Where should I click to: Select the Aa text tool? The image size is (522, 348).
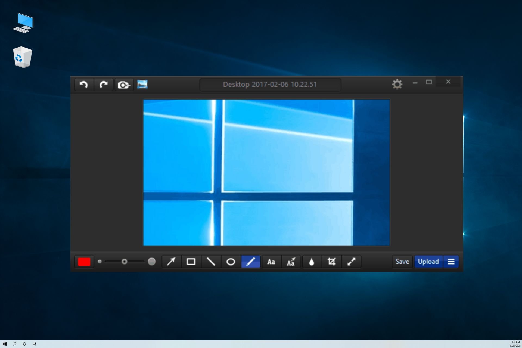[x=271, y=262]
